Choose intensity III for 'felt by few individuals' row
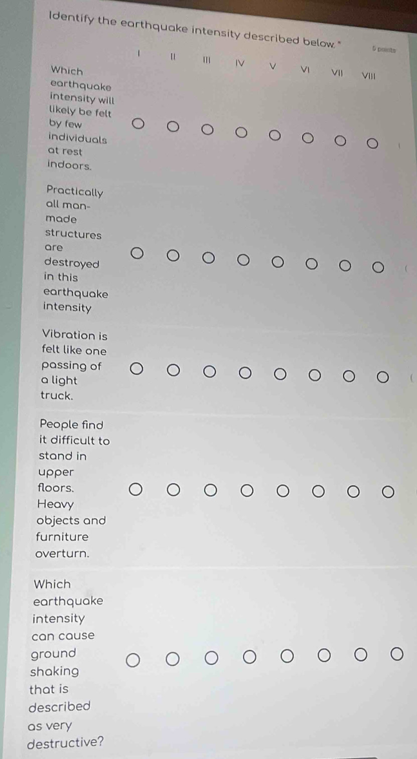Image resolution: width=417 pixels, height=759 pixels. coord(207,130)
